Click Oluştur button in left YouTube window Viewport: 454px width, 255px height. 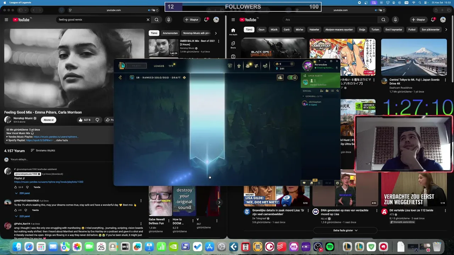click(x=192, y=20)
